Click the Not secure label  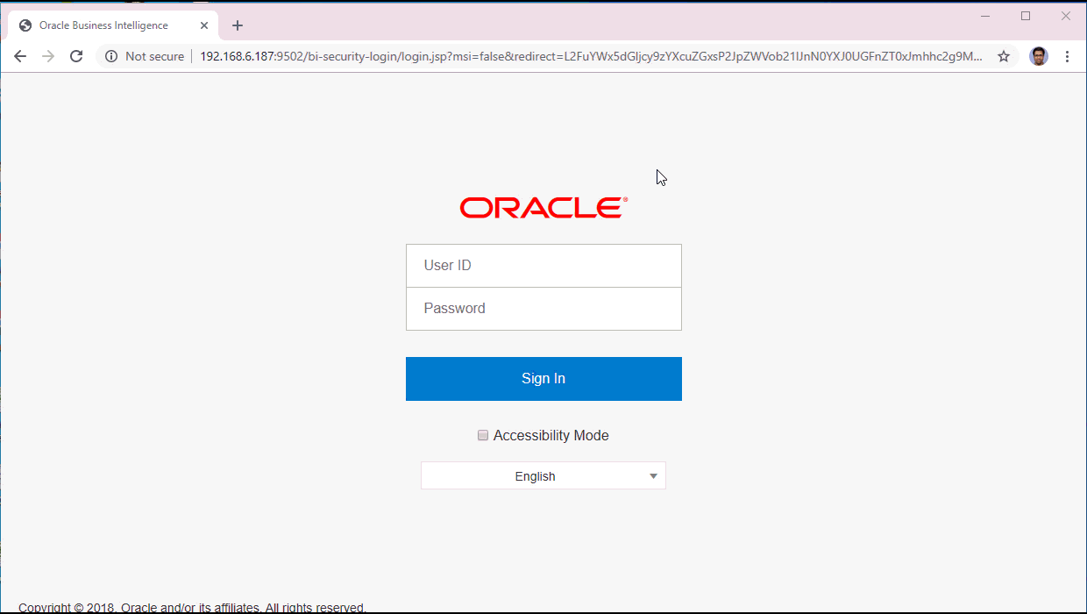coord(154,56)
